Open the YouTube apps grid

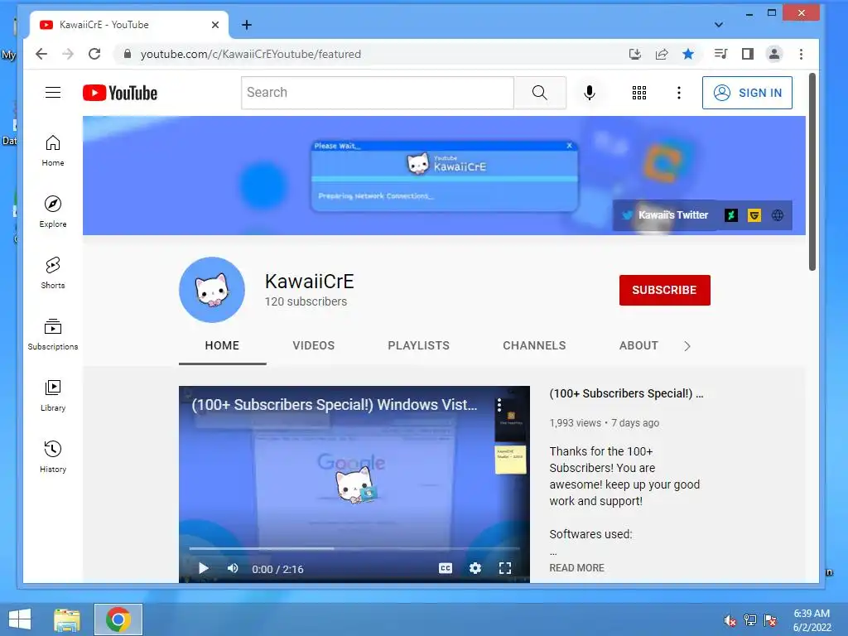639,93
